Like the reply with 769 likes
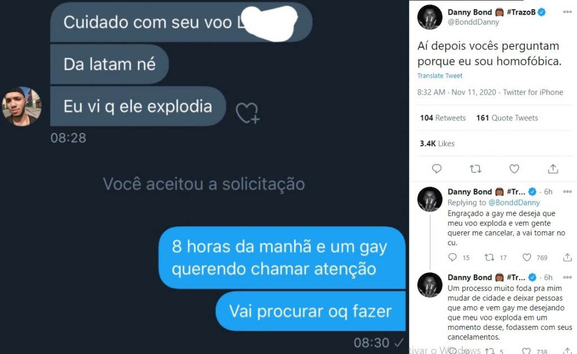This screenshot has height=354, width=577. [527, 257]
